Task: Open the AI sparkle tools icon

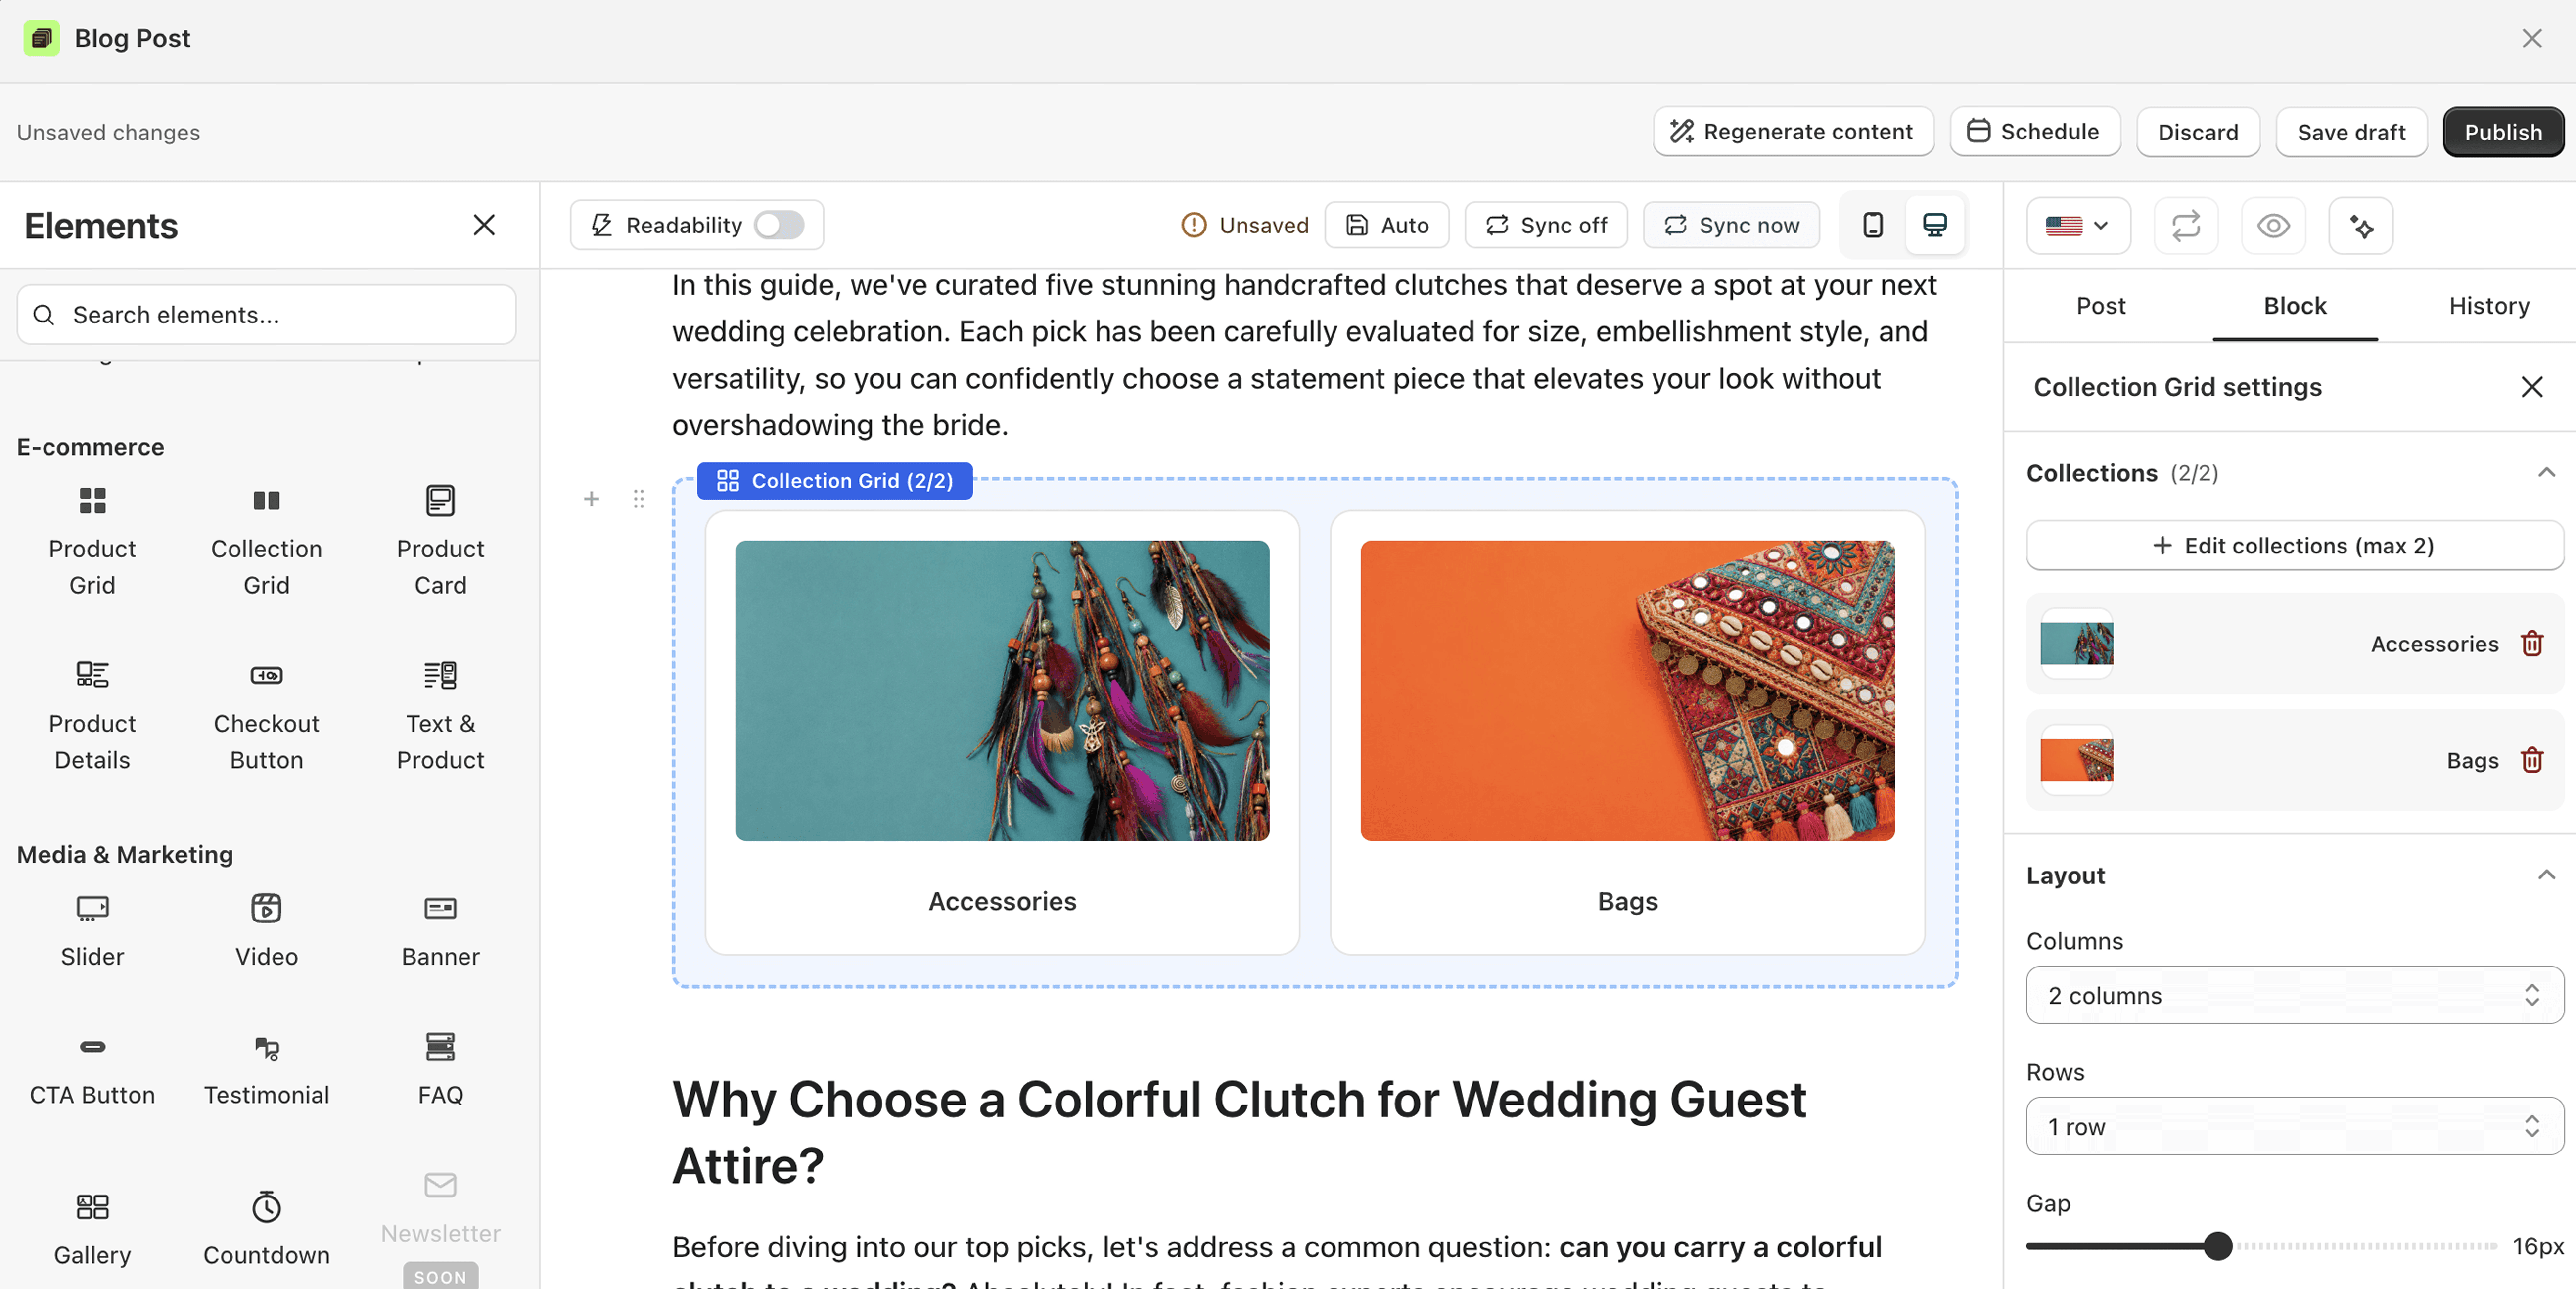Action: pyautogui.click(x=2361, y=226)
